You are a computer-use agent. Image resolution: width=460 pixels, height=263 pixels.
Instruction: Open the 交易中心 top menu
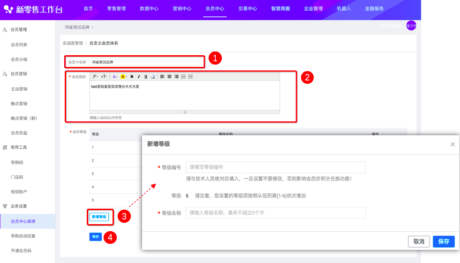click(248, 8)
